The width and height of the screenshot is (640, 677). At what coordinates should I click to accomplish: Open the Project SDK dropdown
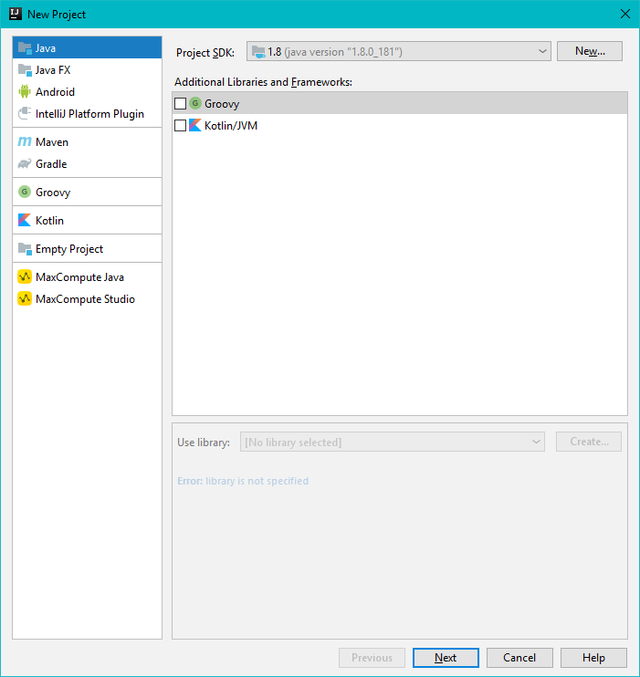tap(398, 51)
